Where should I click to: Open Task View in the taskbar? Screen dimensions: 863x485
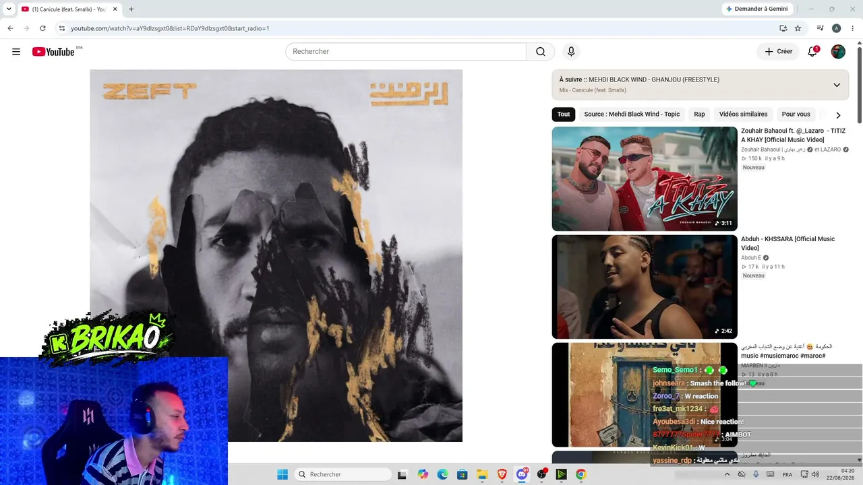tap(403, 474)
